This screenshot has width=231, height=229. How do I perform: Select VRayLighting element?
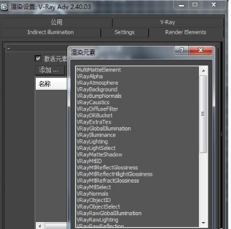point(137,142)
